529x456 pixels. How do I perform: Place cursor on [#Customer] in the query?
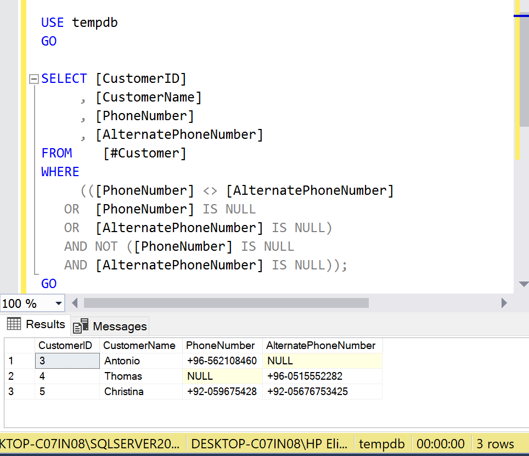point(145,153)
